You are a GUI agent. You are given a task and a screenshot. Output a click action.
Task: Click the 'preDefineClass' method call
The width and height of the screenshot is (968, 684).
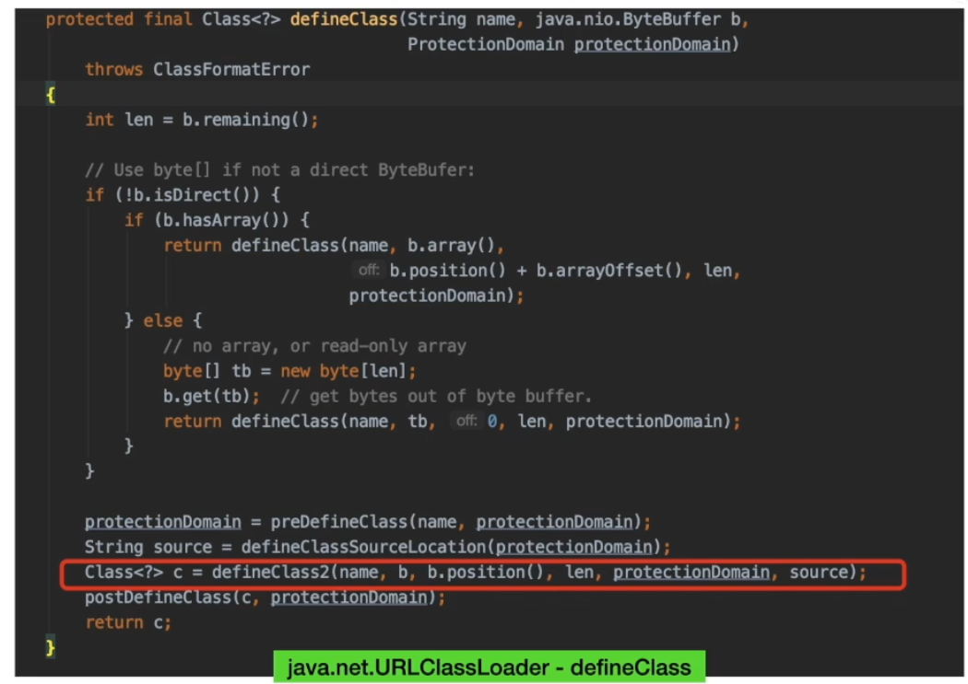point(339,522)
